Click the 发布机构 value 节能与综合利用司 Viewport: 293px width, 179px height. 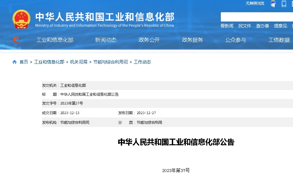pos(75,123)
